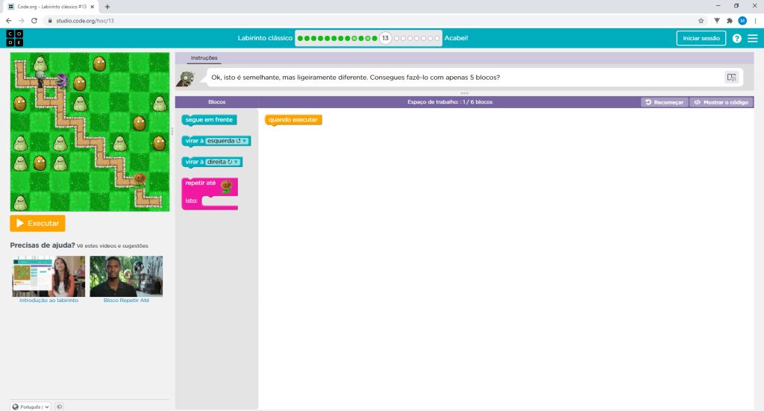This screenshot has height=411, width=764.
Task: Jump to the first level progress dot
Action: point(300,38)
